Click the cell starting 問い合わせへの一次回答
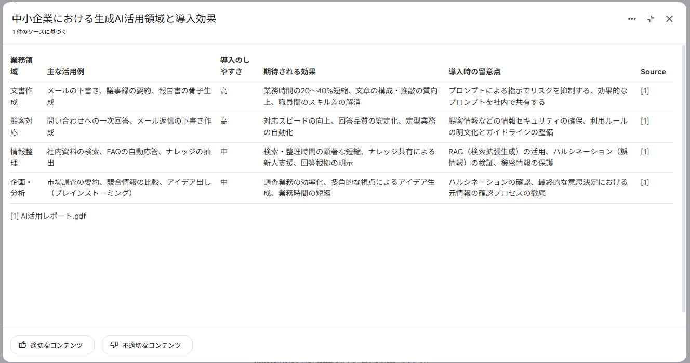Image resolution: width=690 pixels, height=363 pixels. point(129,127)
